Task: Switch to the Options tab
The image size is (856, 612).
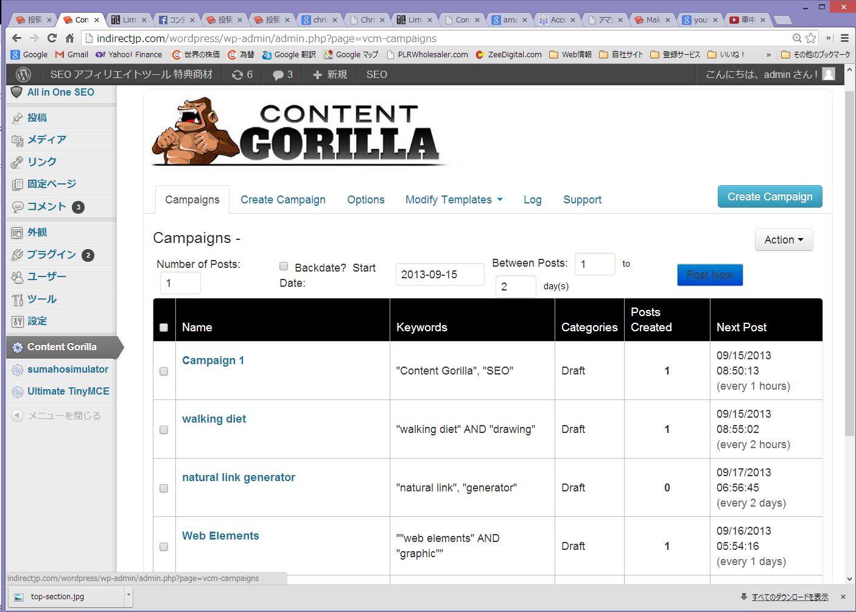Action: (x=365, y=200)
